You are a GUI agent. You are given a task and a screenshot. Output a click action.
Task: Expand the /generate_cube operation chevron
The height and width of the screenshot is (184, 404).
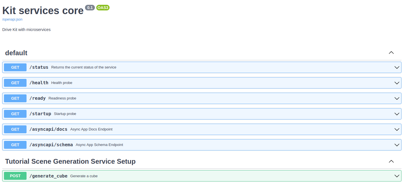[397, 176]
